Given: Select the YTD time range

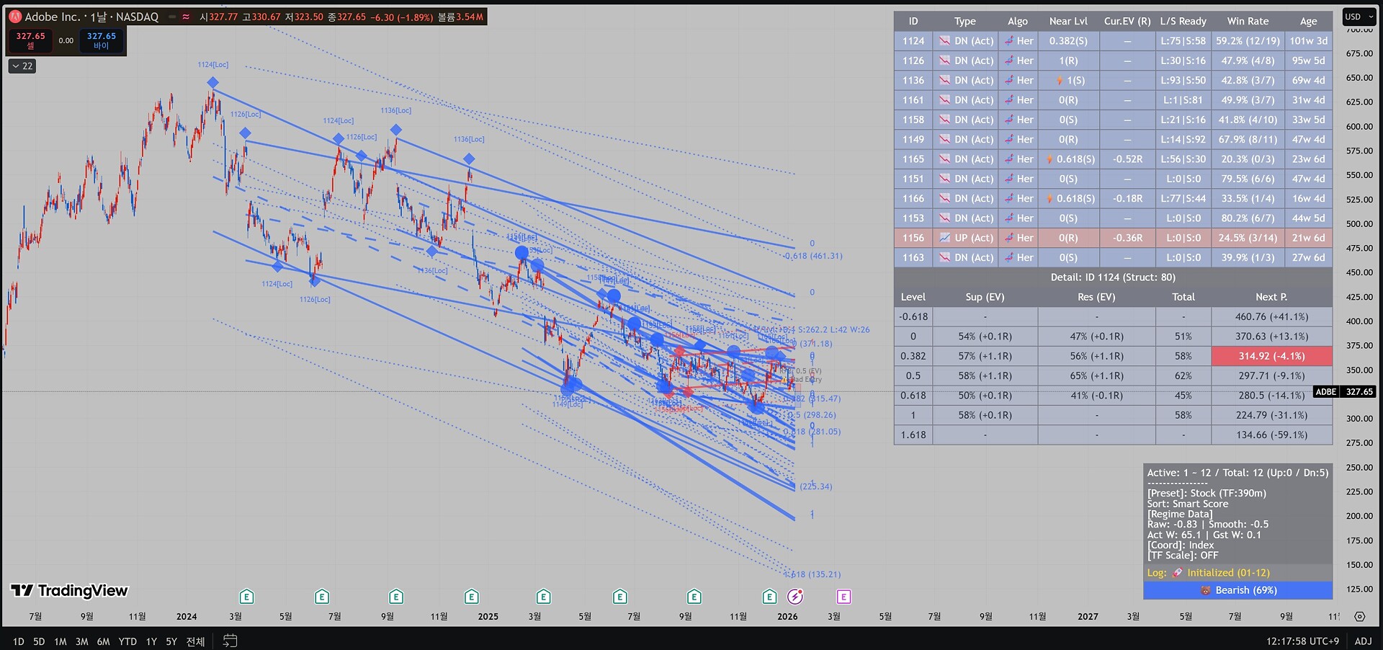Looking at the screenshot, I should click(x=127, y=641).
